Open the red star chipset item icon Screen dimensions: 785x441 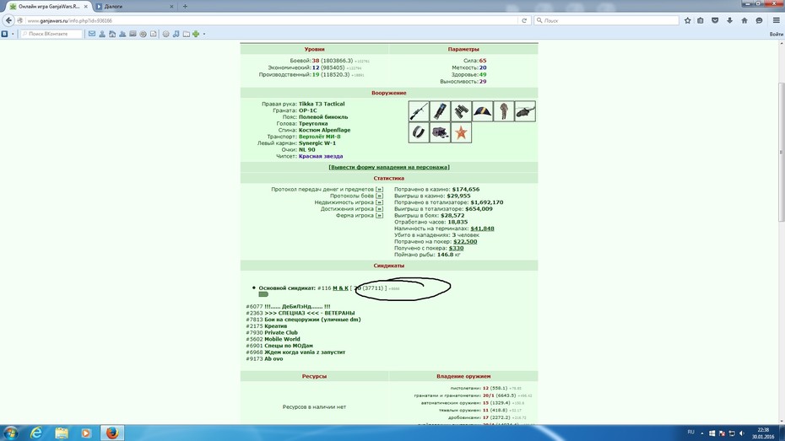click(461, 132)
